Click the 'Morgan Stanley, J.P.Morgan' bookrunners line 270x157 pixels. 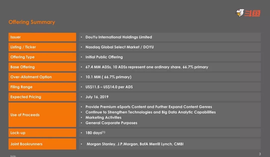click(x=135, y=144)
